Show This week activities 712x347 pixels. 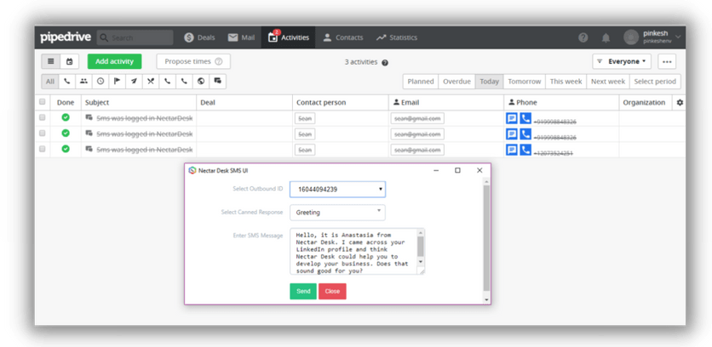566,82
